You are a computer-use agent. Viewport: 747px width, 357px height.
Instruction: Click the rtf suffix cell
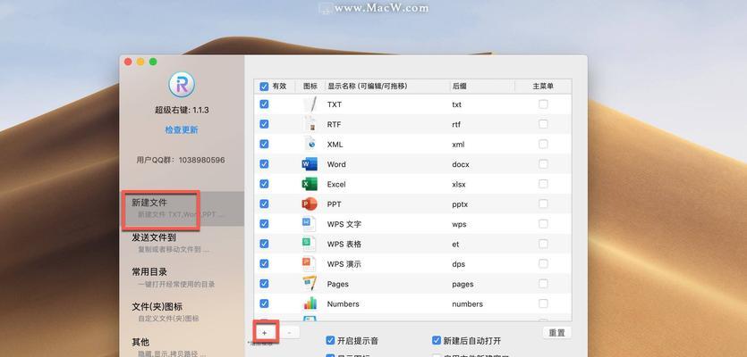click(x=456, y=124)
